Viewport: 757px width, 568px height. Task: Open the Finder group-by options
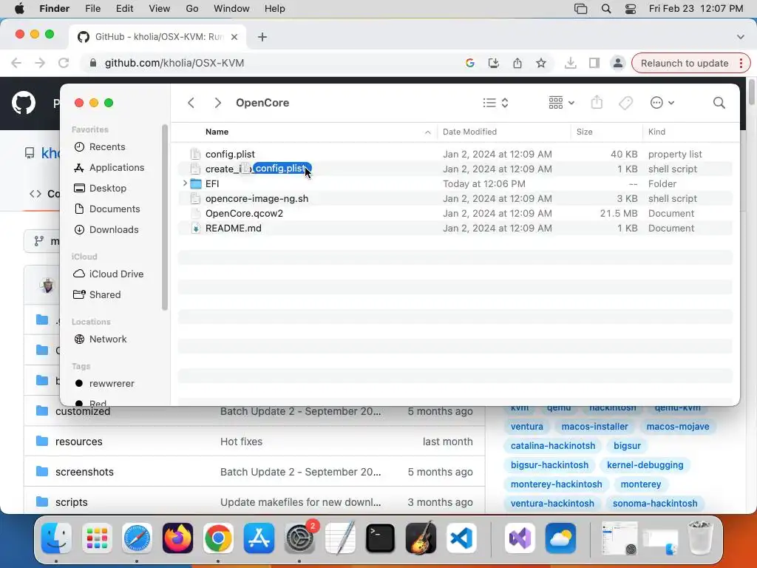[x=561, y=103]
